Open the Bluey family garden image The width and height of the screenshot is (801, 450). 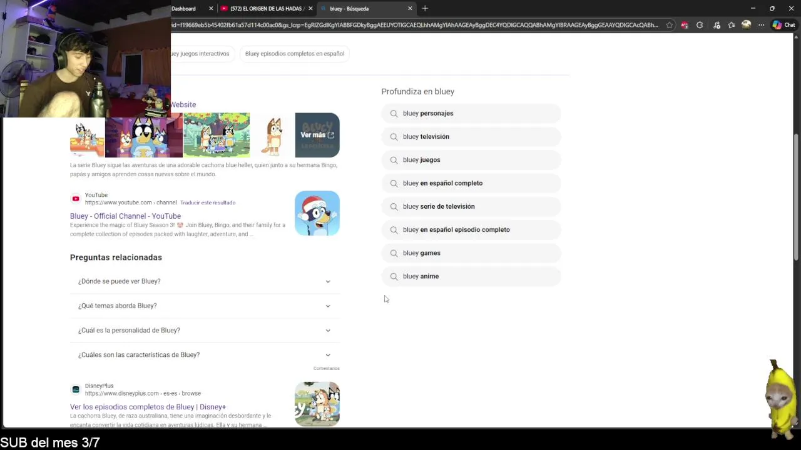[x=217, y=135]
